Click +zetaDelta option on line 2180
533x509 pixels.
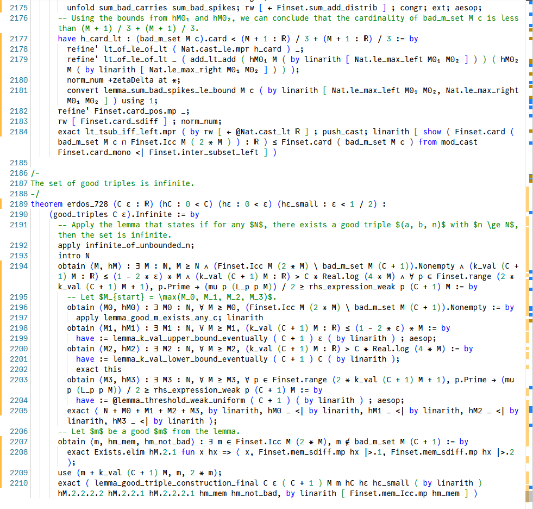coord(131,80)
